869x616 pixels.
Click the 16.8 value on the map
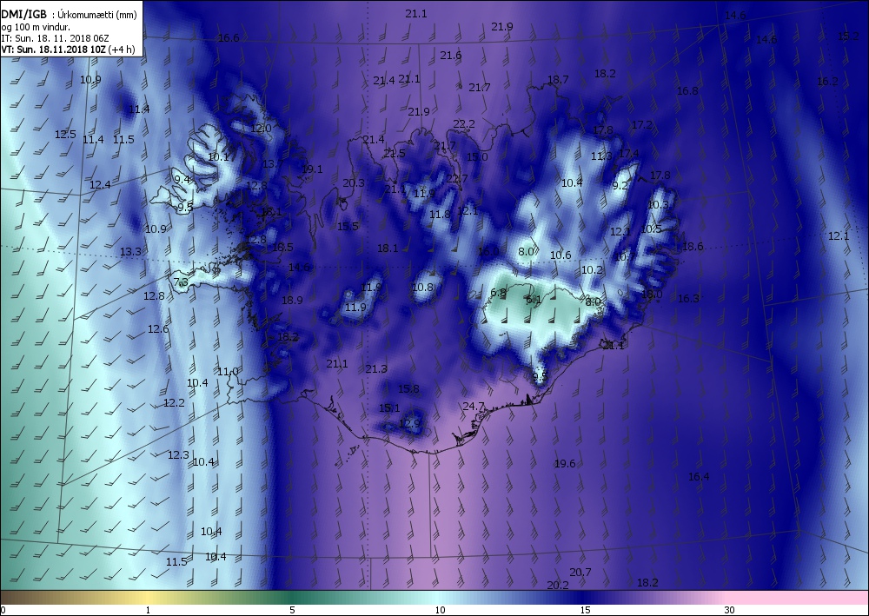(x=687, y=91)
